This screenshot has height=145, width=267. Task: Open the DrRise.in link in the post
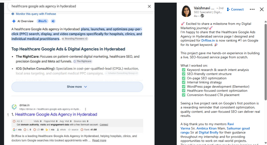208,40
